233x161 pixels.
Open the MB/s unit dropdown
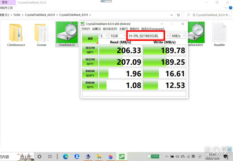click(178, 36)
